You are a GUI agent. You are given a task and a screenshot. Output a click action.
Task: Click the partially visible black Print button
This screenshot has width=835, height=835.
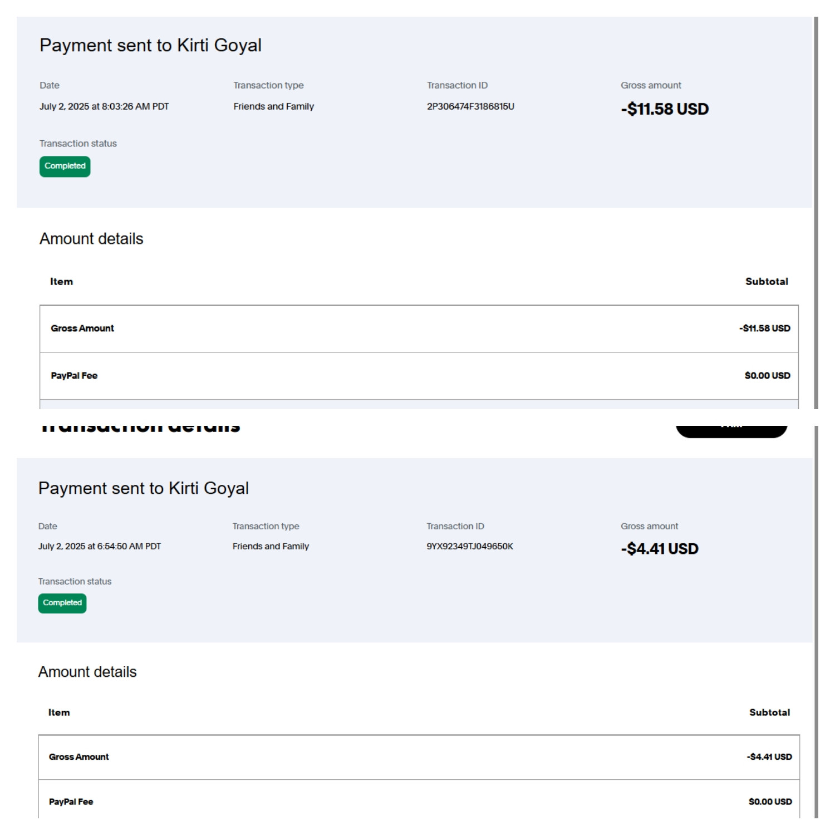click(731, 430)
